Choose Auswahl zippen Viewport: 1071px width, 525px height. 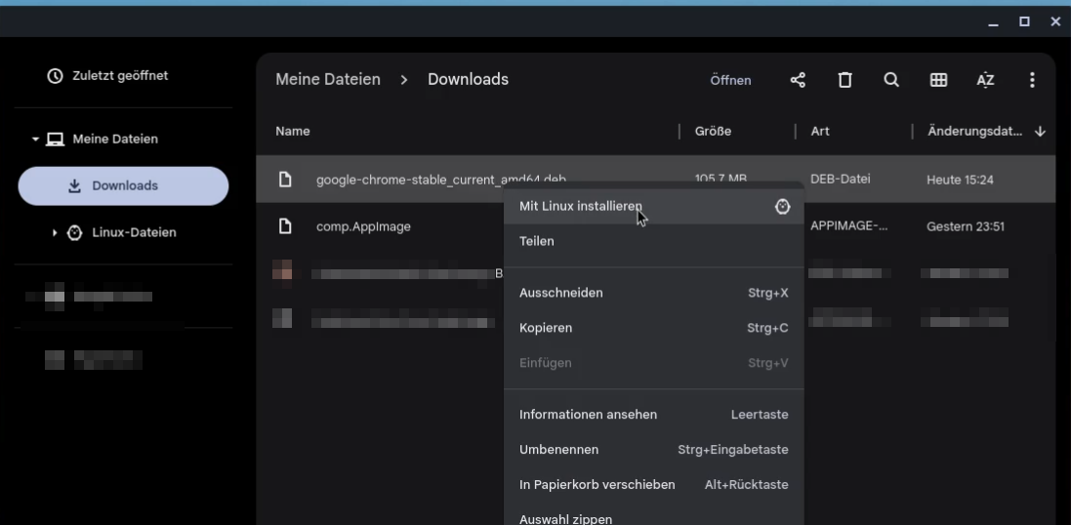point(654,516)
